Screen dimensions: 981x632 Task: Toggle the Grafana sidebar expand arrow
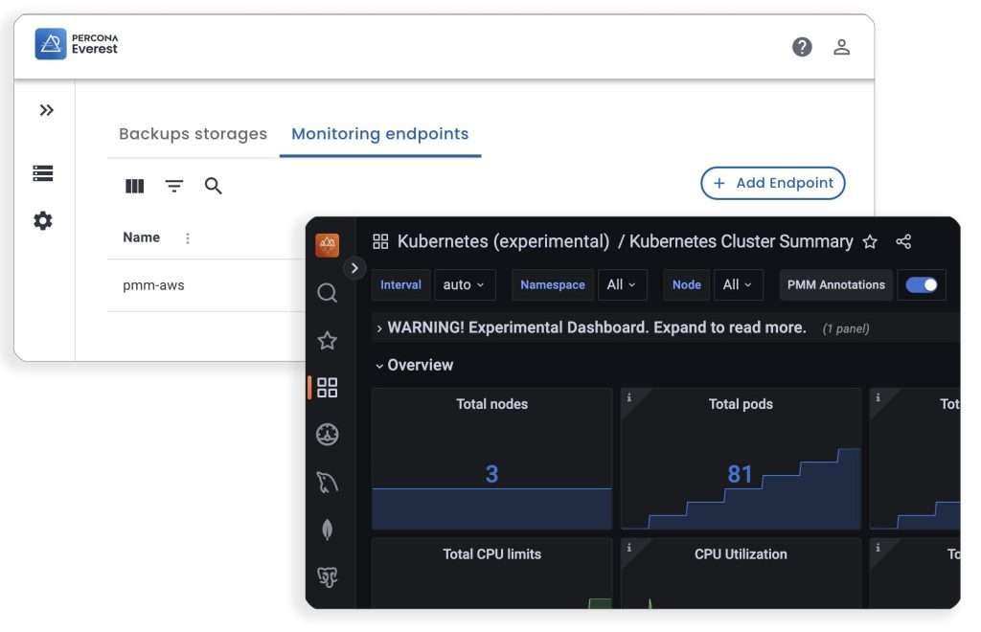pos(354,268)
